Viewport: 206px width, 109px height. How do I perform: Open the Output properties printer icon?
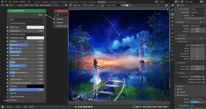pyautogui.click(x=173, y=18)
